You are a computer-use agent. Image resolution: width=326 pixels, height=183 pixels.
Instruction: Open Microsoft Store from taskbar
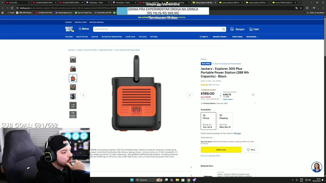[x=183, y=180]
